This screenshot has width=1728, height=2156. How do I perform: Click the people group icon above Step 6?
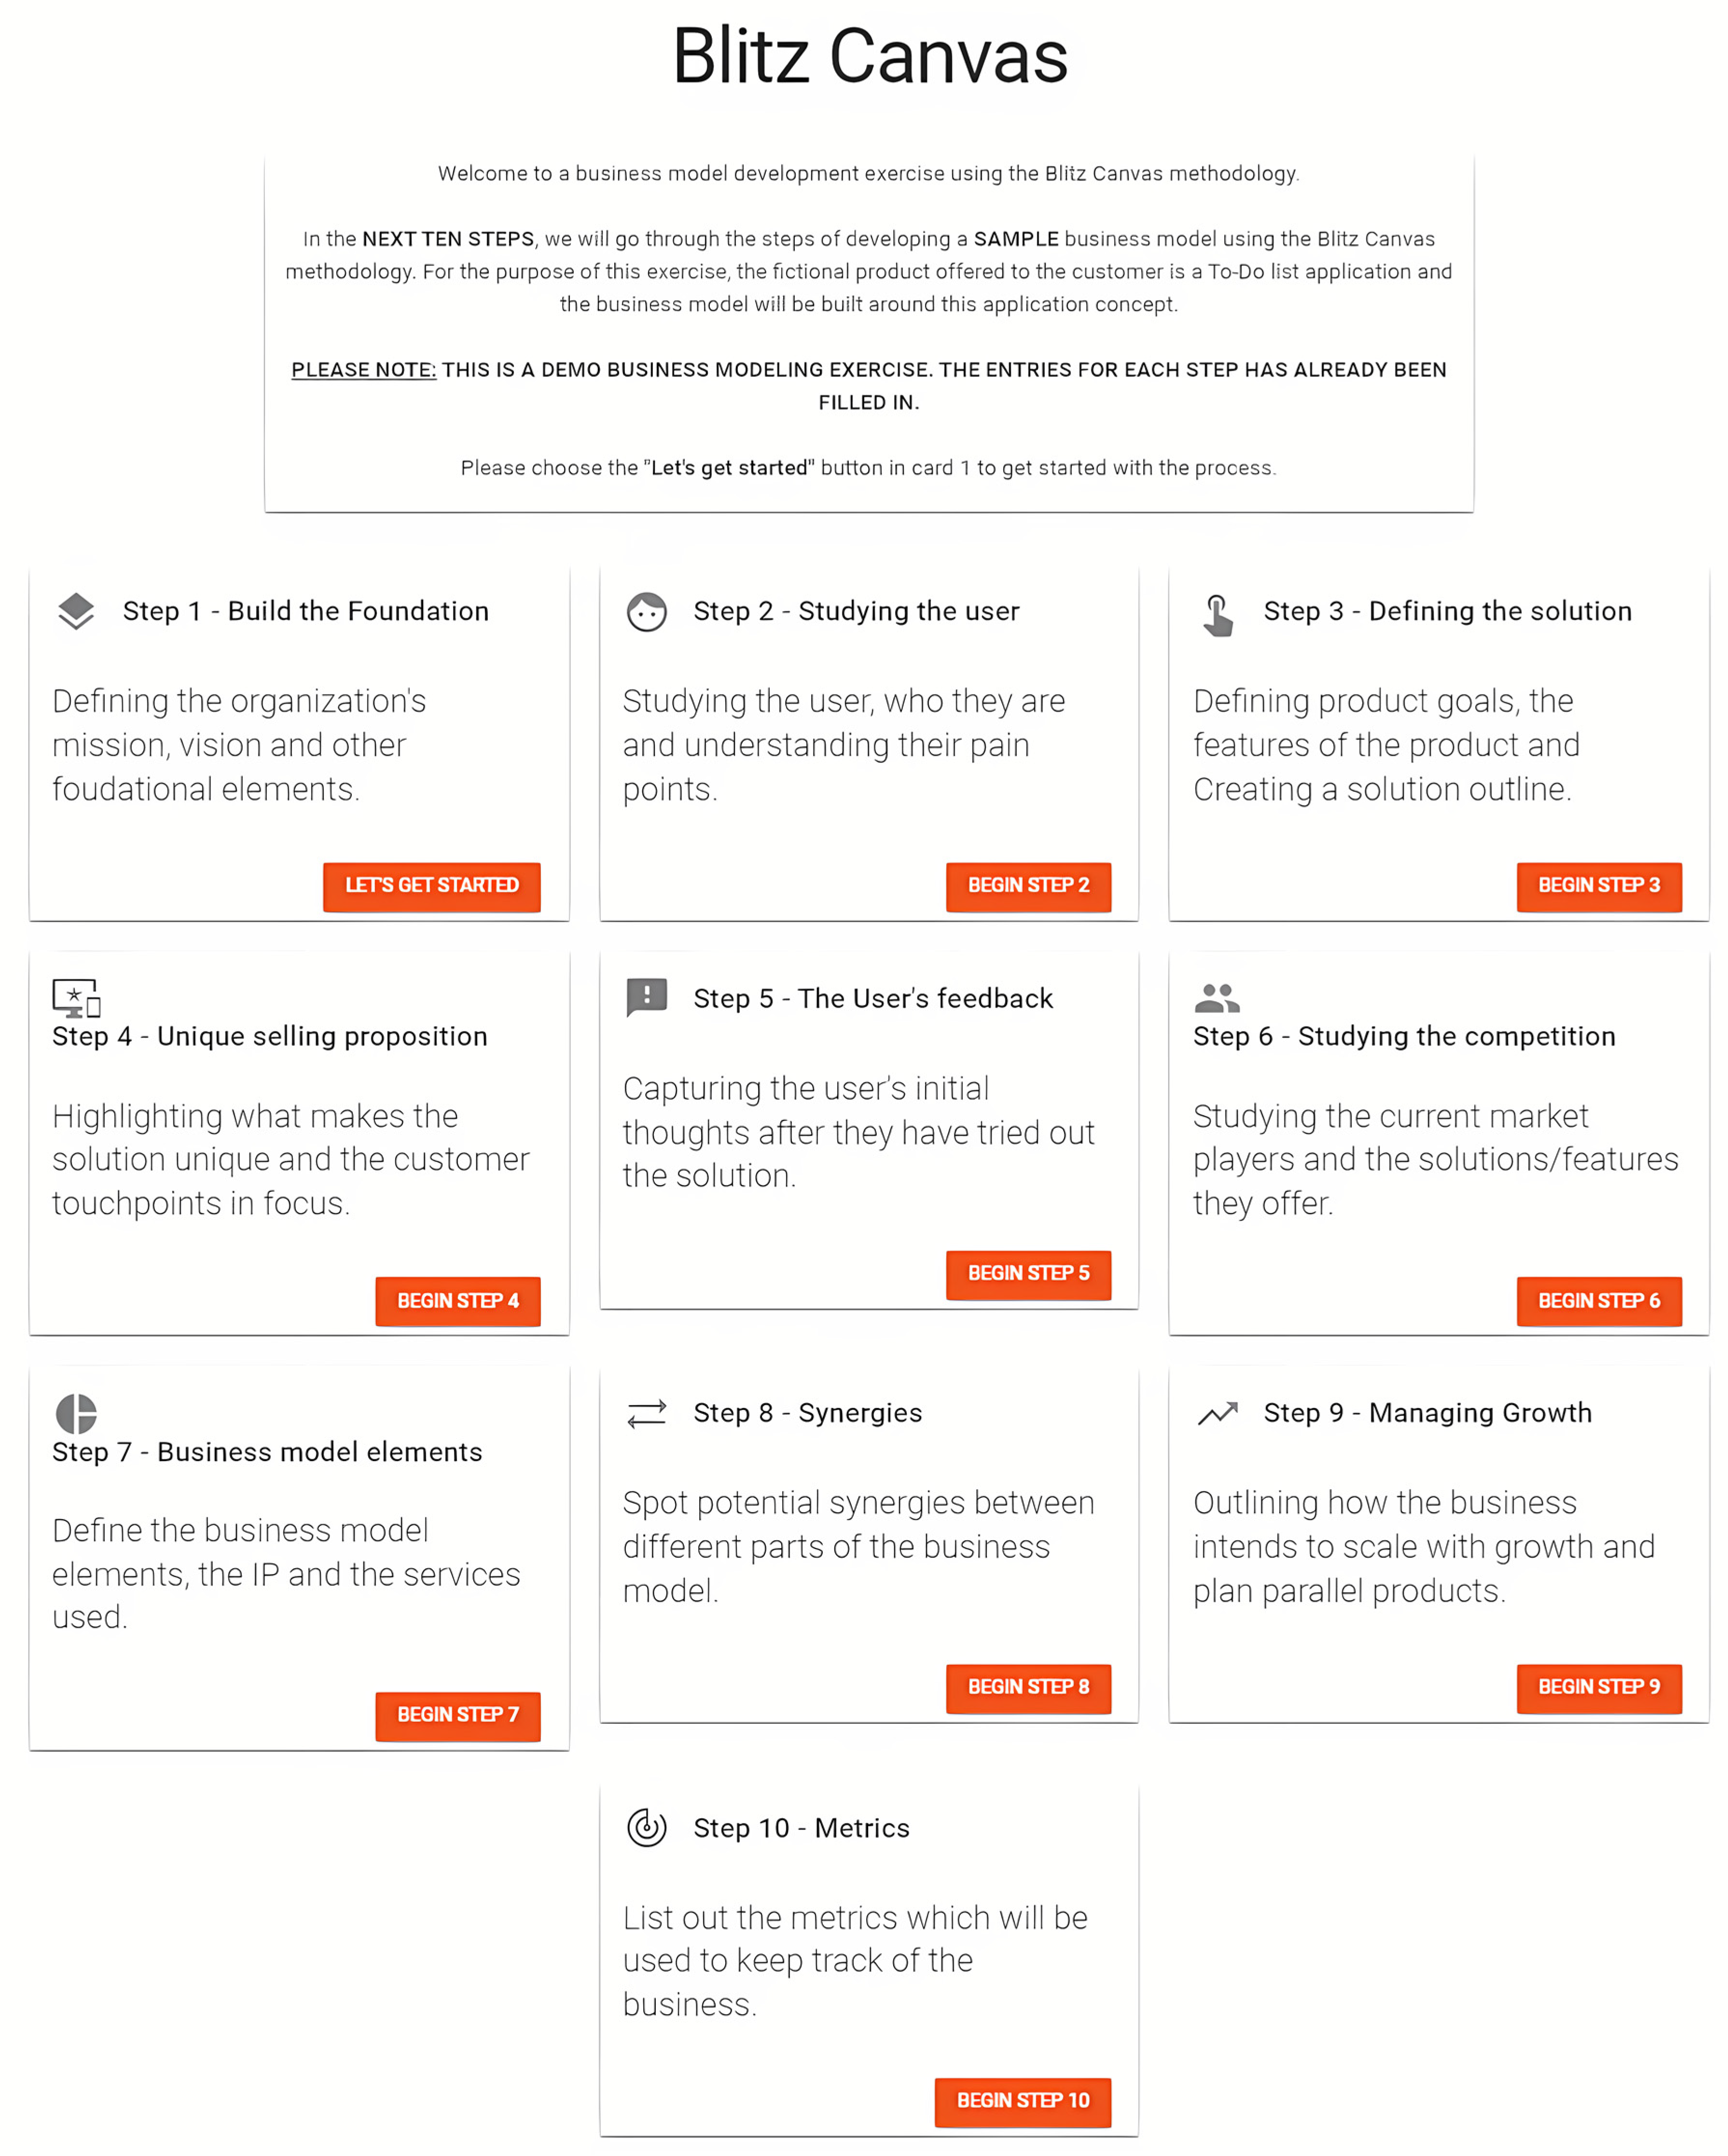1216,997
